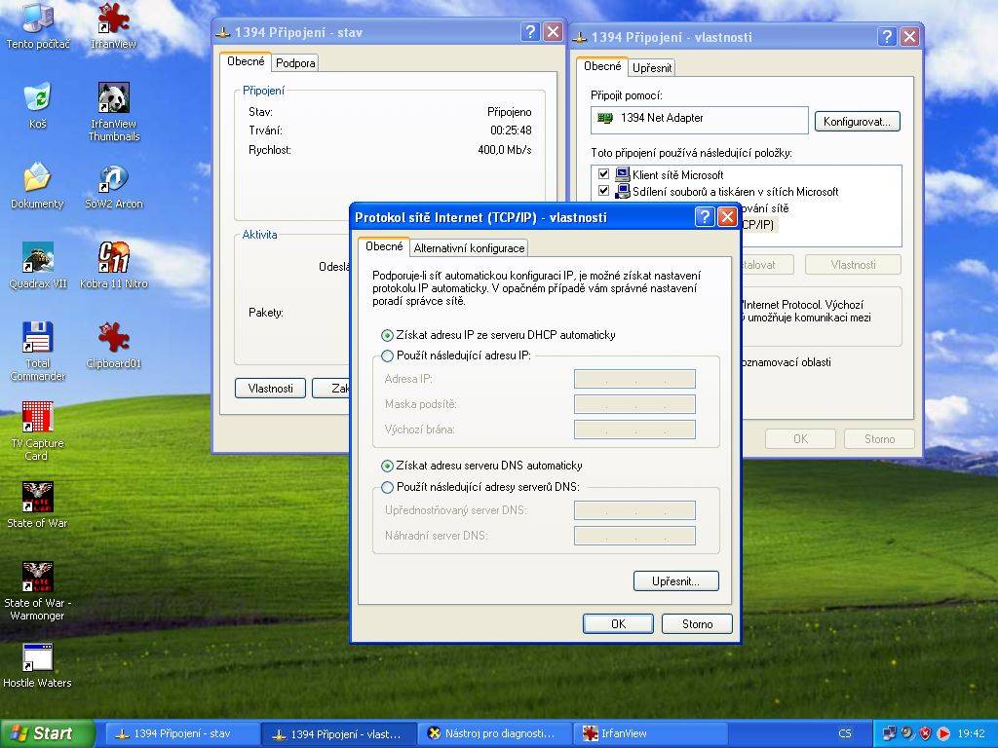Click the network connection tray icon
The width and height of the screenshot is (998, 748).
tap(889, 733)
